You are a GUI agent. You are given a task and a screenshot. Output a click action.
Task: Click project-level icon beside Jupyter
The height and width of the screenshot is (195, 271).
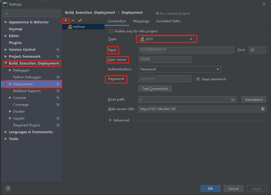[58, 118]
